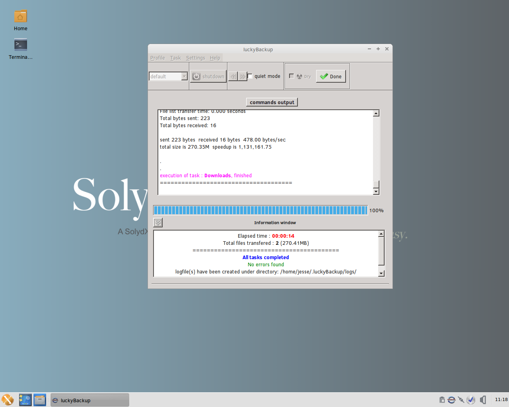The height and width of the screenshot is (407, 509).
Task: Click the luckyBackup tray icon
Action: point(451,400)
